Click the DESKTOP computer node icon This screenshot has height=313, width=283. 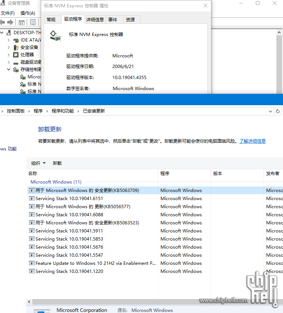coord(9,32)
